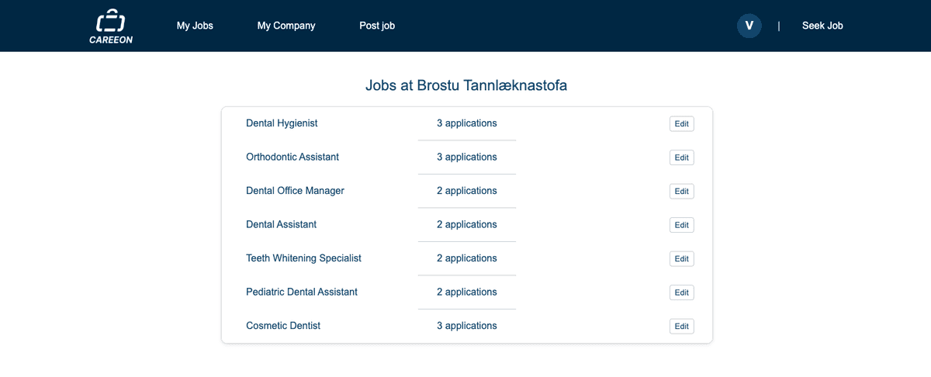Open the My Jobs menu

coord(195,26)
